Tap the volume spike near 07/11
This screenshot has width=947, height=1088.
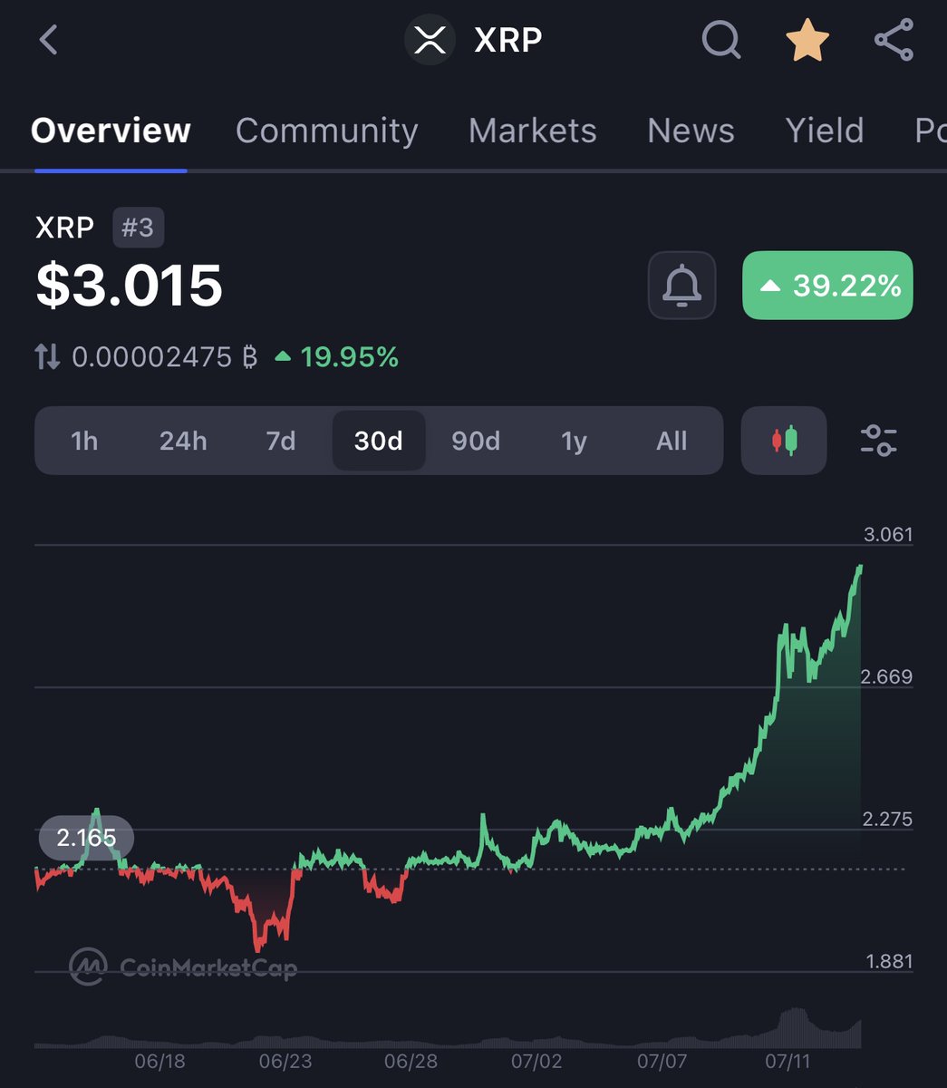[x=797, y=1026]
